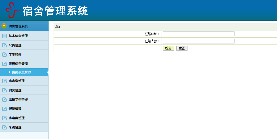Click the edit icon beside 水电费管理

click(4, 118)
